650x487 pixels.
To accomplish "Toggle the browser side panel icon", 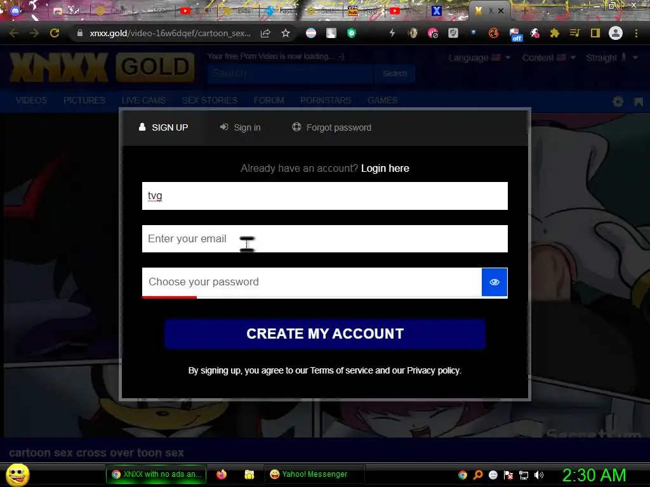I will coord(595,33).
